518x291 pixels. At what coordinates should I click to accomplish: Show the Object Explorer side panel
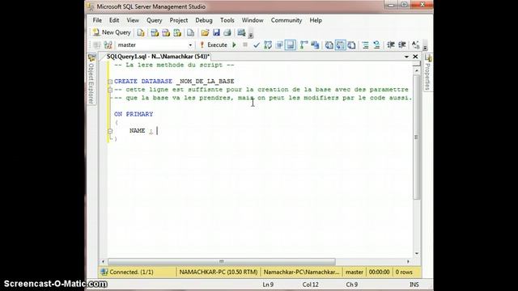click(x=91, y=79)
